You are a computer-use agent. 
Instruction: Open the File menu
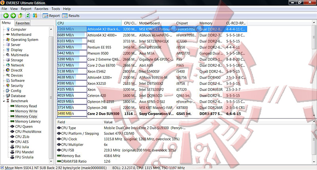tap(4, 9)
